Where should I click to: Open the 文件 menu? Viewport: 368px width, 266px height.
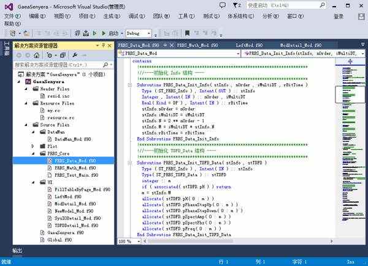pos(13,16)
